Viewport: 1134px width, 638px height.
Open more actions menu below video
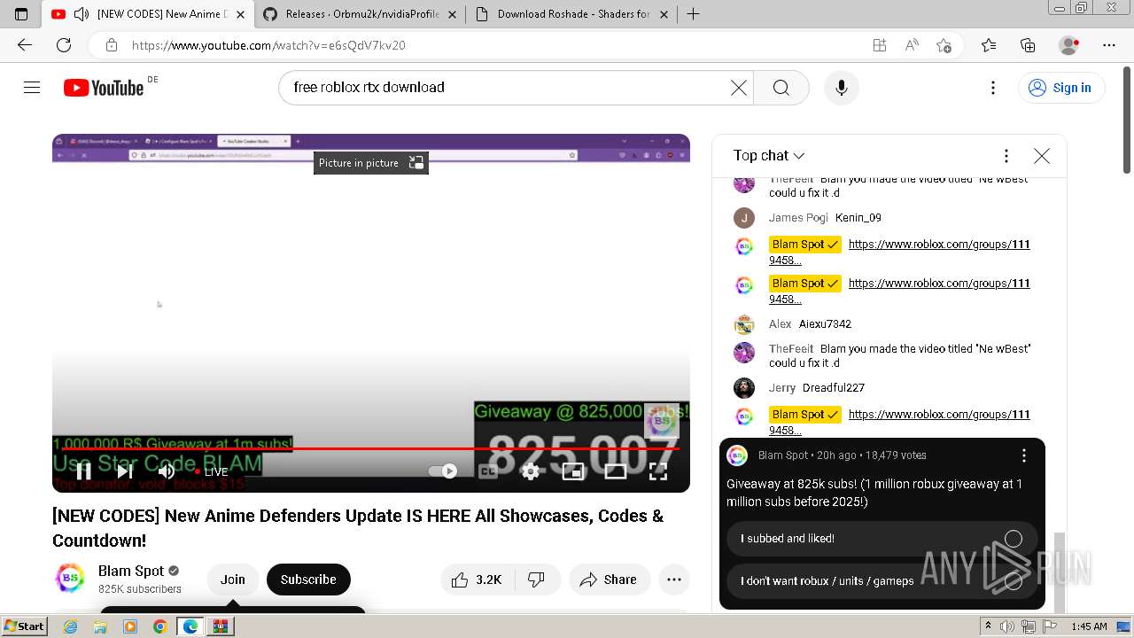pyautogui.click(x=674, y=580)
